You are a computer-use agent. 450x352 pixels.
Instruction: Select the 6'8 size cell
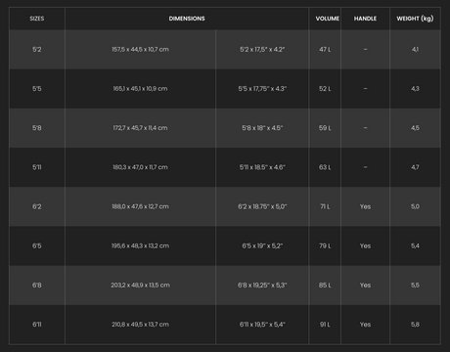click(x=37, y=286)
